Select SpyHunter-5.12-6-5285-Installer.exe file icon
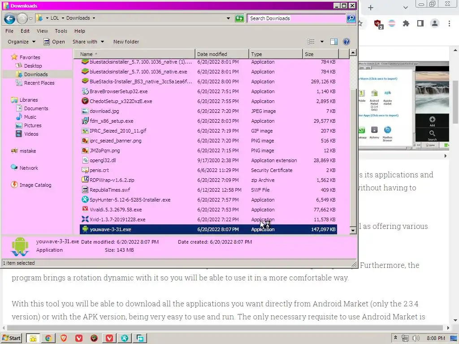 (x=85, y=200)
